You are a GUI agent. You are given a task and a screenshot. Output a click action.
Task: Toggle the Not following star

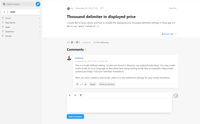101,42
